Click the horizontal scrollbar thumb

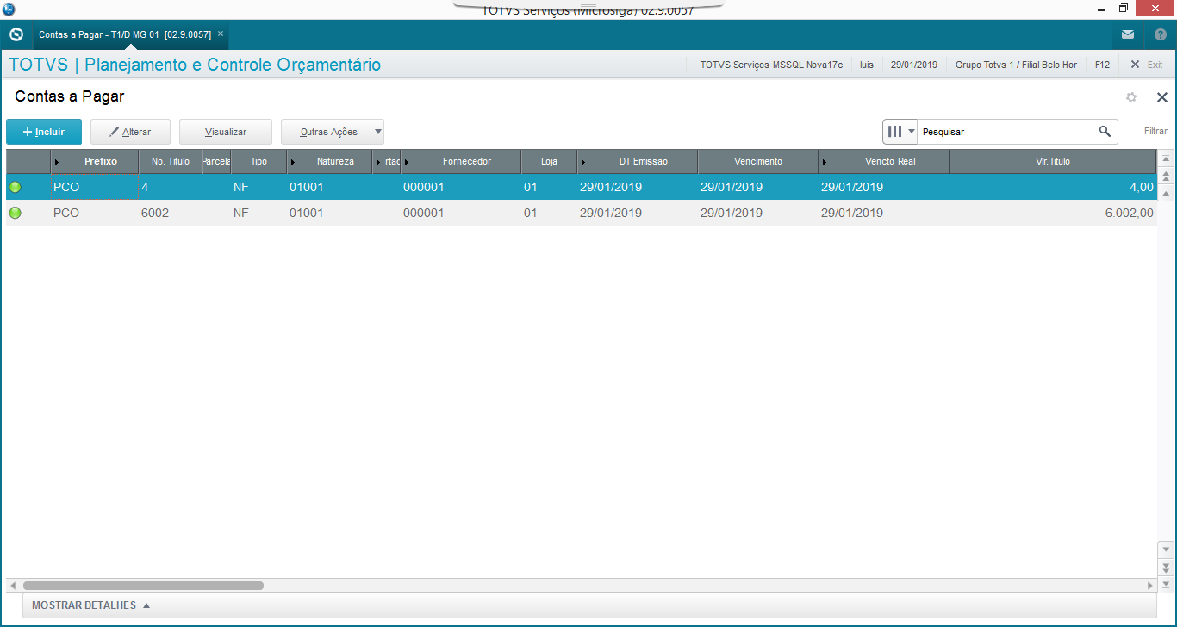coord(143,586)
